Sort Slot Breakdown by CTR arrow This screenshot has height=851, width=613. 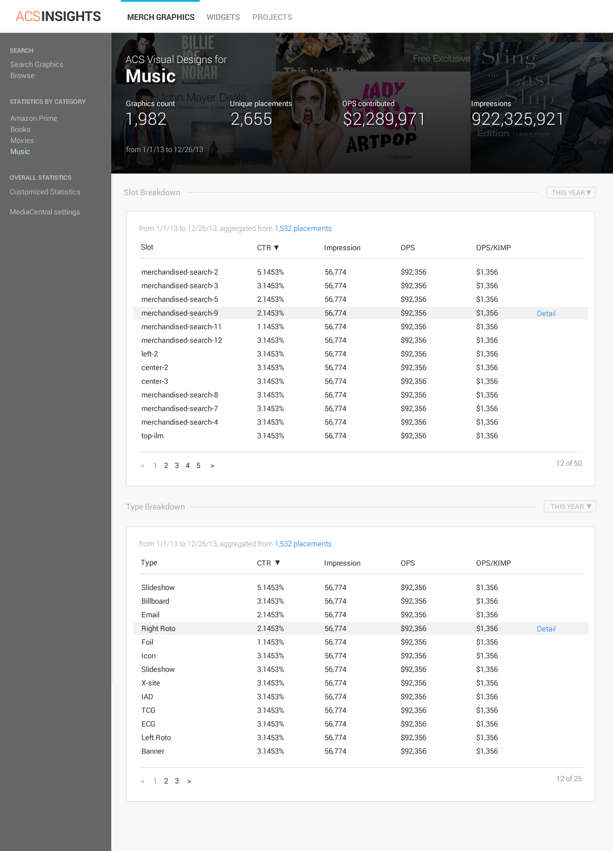coord(276,248)
